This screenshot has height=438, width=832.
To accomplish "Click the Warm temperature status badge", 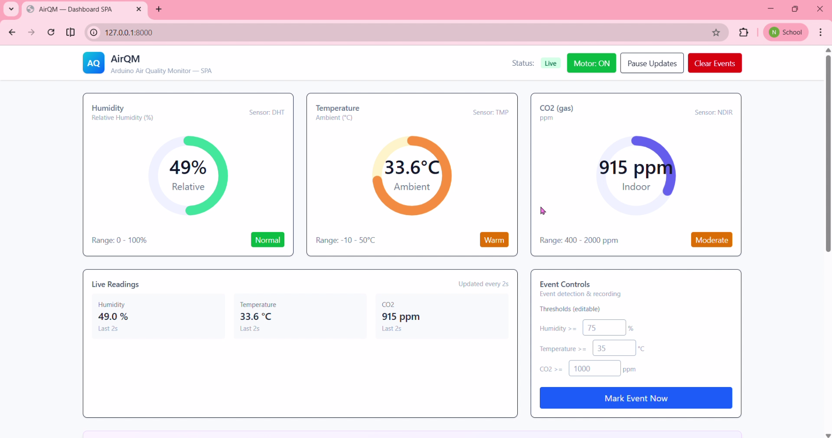I will pos(494,239).
